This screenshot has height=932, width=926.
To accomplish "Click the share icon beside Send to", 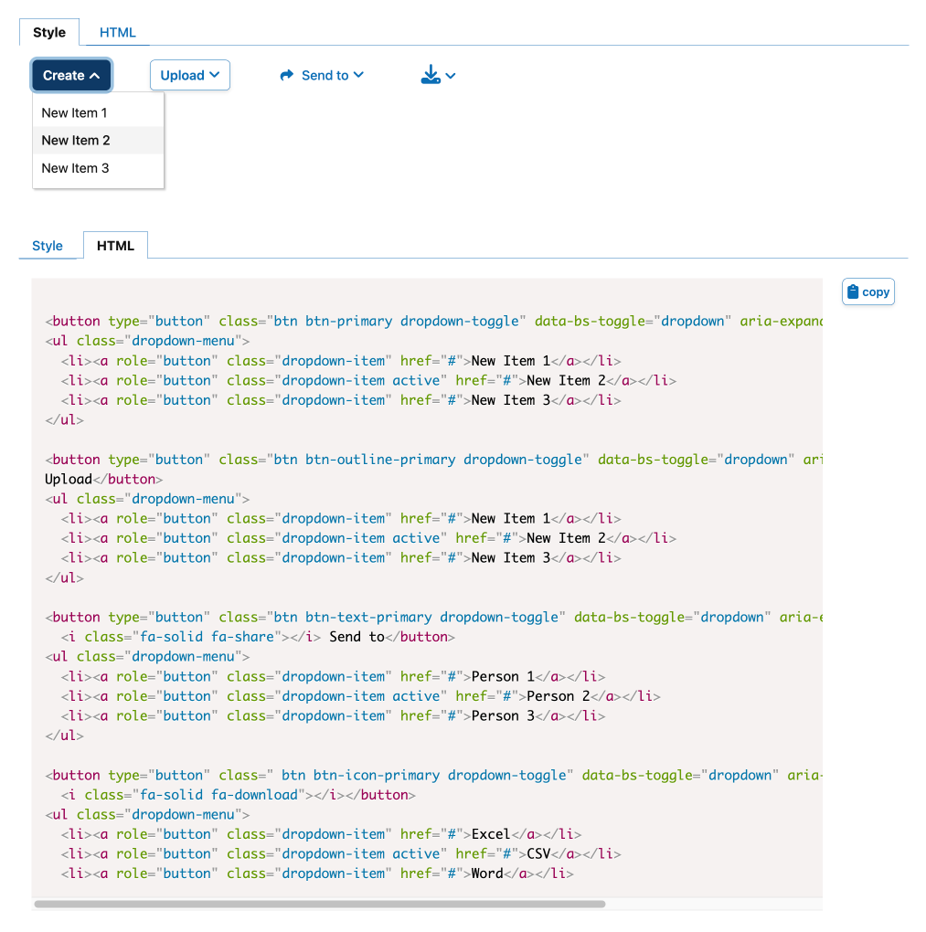I will click(286, 76).
